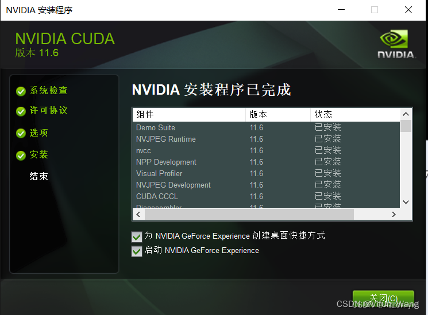Viewport: 428px width, 315px height.
Task: Select the NVJPEG Runtime row
Action: point(266,139)
